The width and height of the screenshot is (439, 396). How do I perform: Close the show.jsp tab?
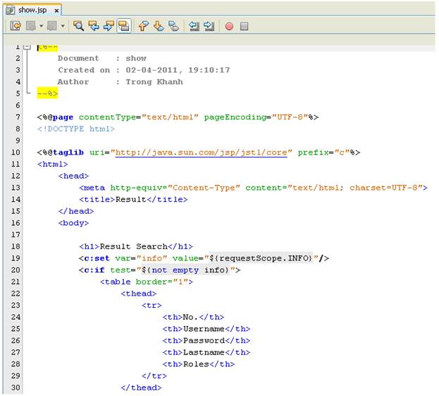[56, 11]
